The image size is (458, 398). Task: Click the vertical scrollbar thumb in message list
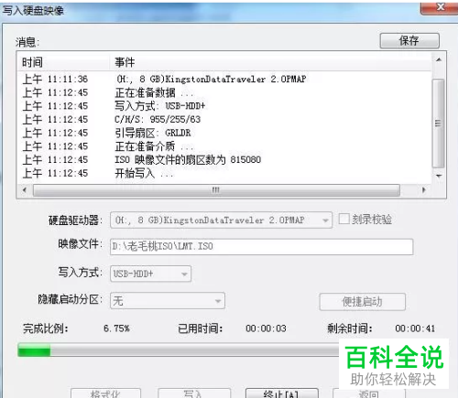(x=438, y=124)
